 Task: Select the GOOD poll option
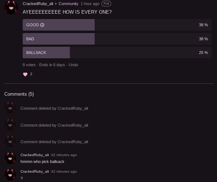[117, 25]
